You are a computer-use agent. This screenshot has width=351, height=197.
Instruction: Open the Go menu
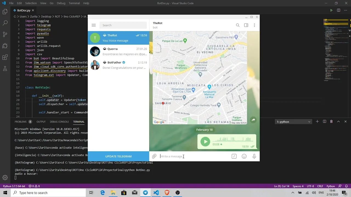52,3
